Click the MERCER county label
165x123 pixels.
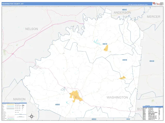(154, 17)
